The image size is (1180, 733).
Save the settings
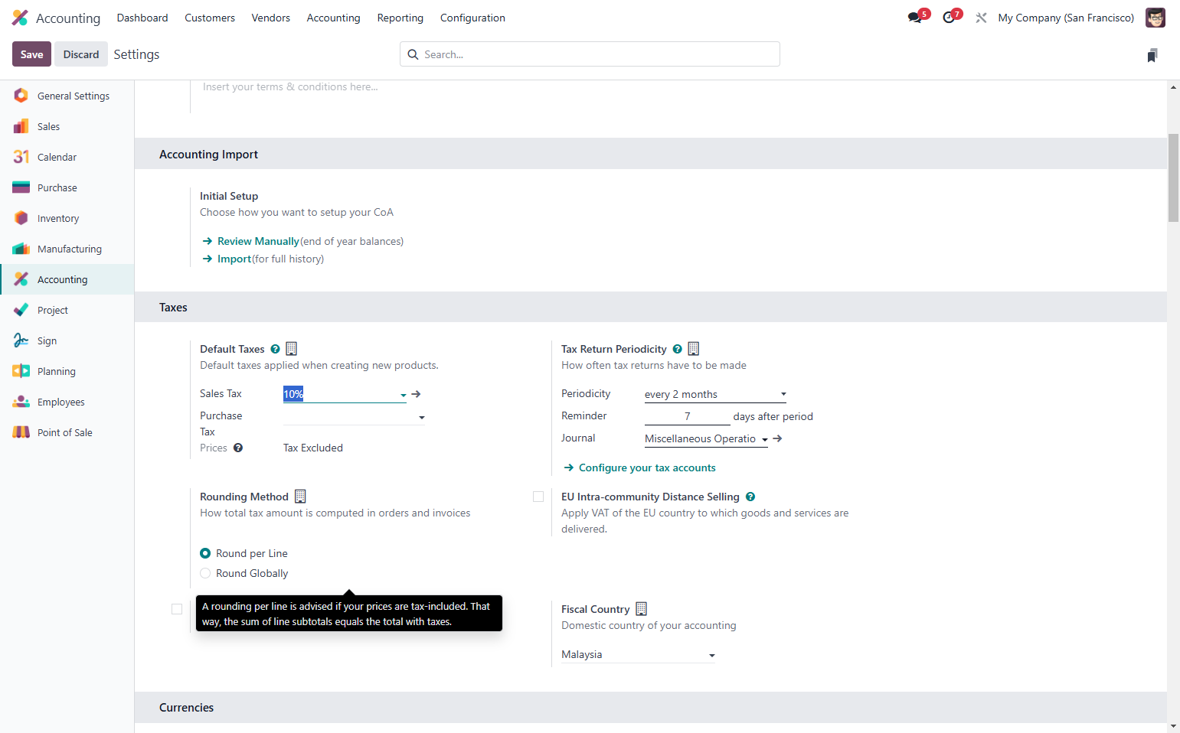[31, 54]
